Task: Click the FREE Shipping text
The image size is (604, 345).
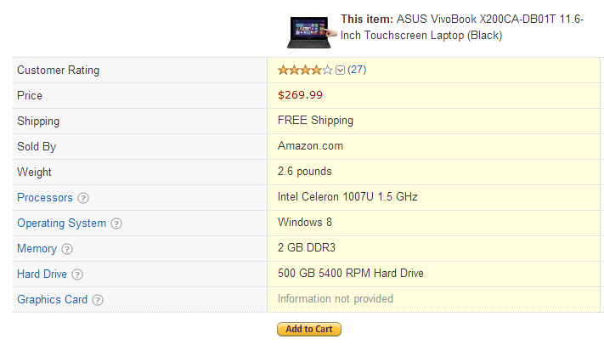Action: (315, 121)
